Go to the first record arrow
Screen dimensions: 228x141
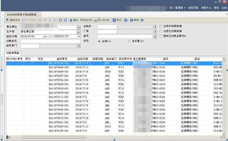[x=40, y=20]
